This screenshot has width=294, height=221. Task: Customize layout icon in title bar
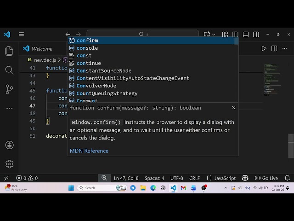225,35
